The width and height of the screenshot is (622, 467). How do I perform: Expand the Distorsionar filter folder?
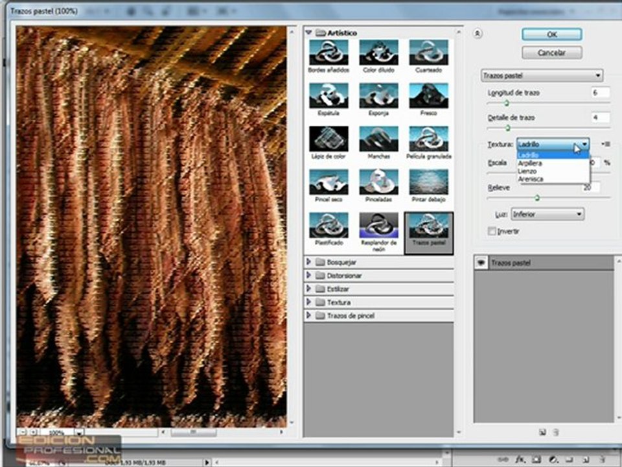pos(308,275)
